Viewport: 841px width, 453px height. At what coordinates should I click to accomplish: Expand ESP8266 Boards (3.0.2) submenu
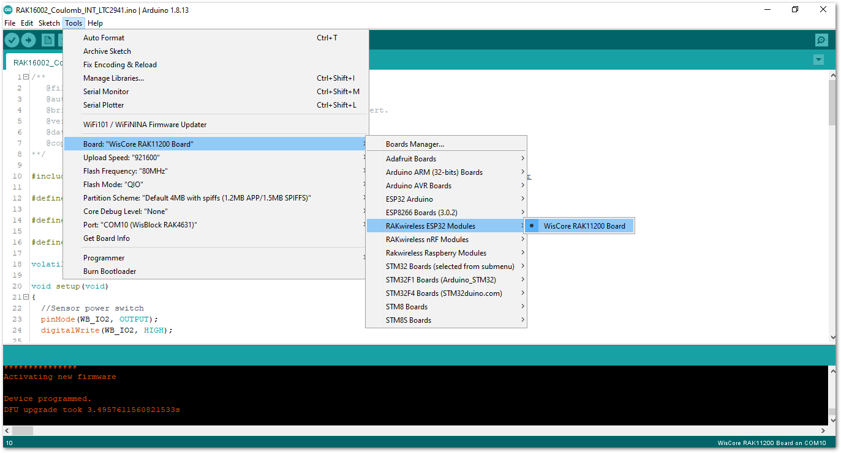446,213
